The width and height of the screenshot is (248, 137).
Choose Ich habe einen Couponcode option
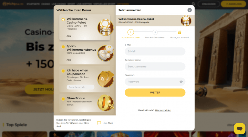coord(63,71)
